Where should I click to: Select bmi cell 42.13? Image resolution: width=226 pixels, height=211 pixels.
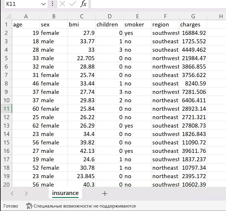(82, 151)
